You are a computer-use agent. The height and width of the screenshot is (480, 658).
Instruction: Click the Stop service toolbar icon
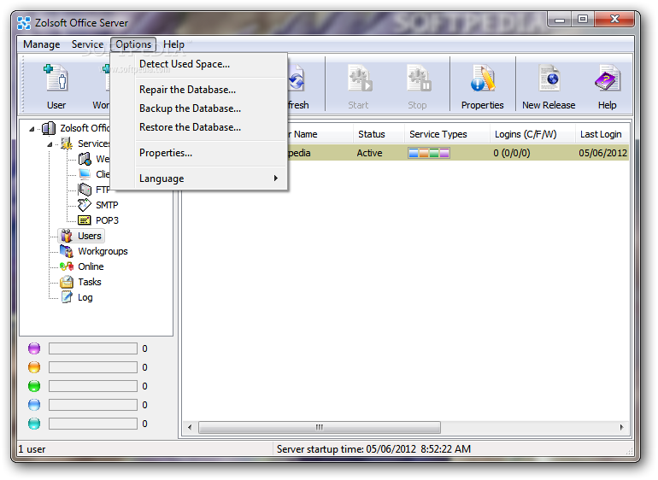419,79
